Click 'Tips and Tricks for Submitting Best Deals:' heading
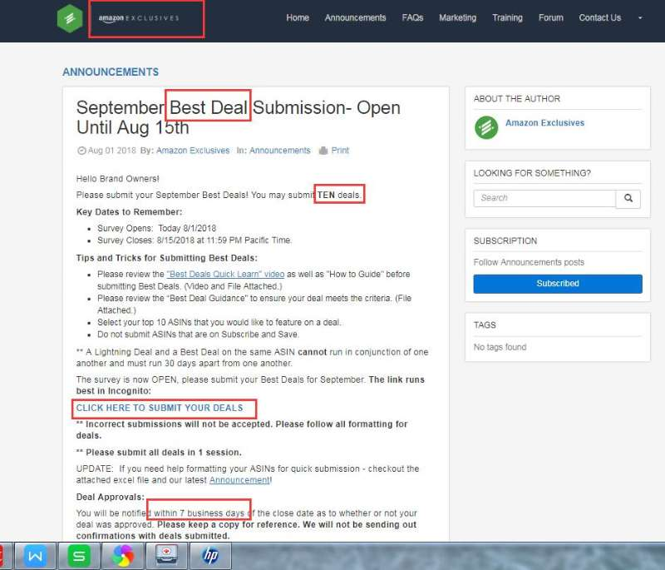 pyautogui.click(x=167, y=258)
